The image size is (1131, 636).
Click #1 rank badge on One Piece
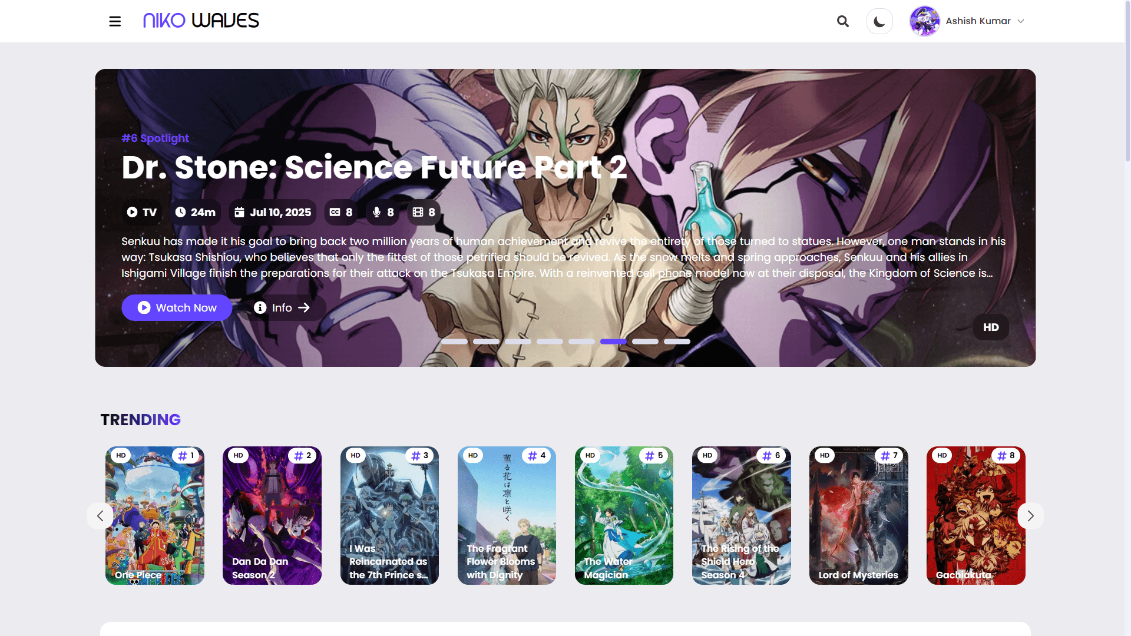pyautogui.click(x=186, y=455)
